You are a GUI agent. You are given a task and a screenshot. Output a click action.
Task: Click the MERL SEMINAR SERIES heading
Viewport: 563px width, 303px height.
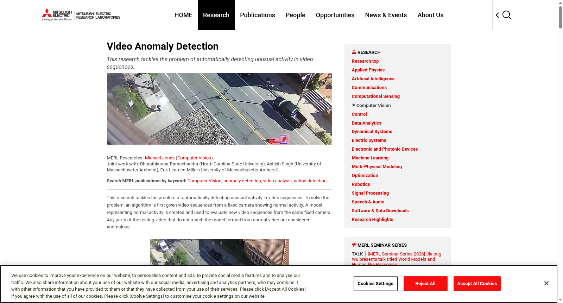coord(382,245)
